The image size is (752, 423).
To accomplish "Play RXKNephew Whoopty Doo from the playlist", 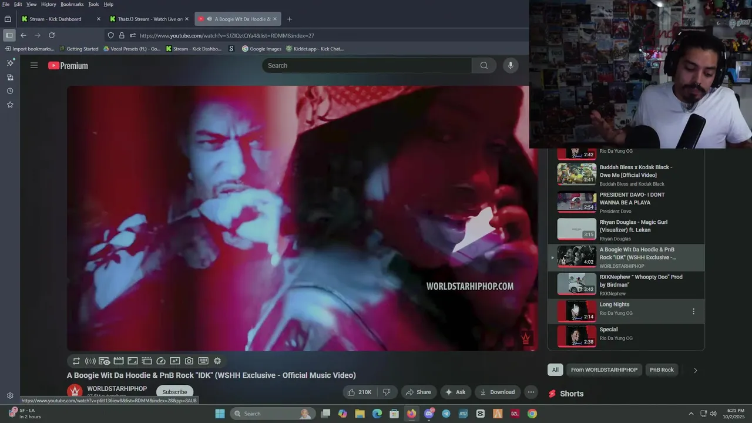I will coord(626,284).
